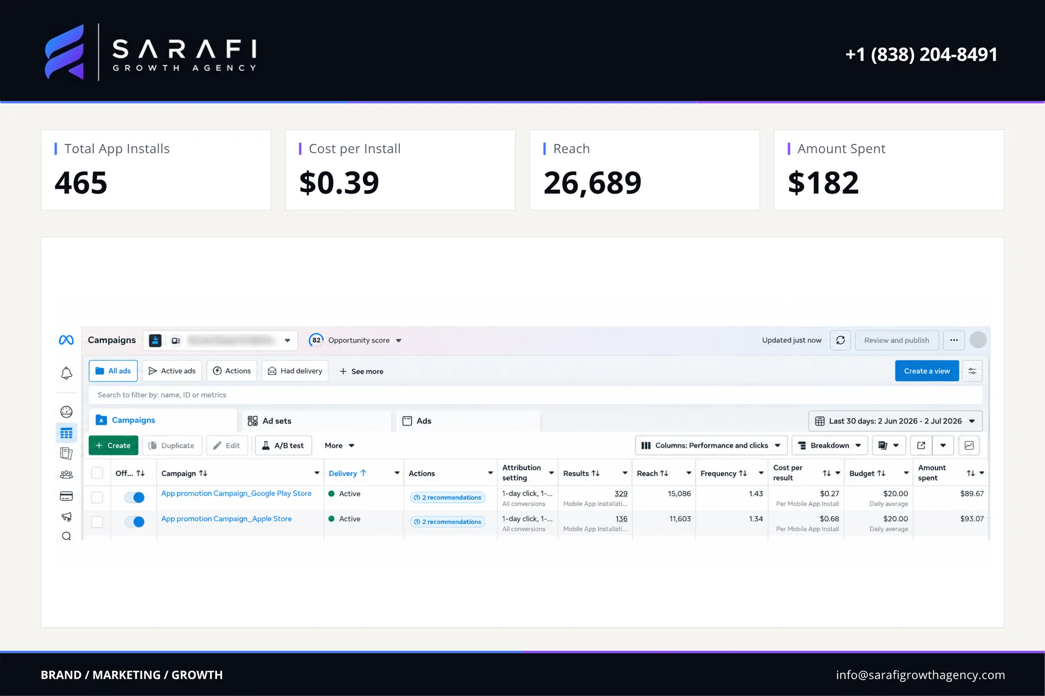Open the reports icon dropdown
1045x696 pixels.
coord(889,445)
